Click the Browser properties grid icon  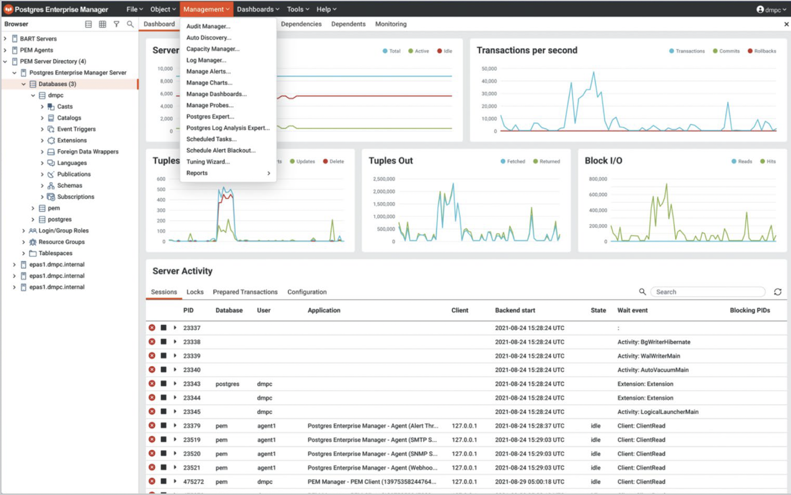click(x=88, y=24)
